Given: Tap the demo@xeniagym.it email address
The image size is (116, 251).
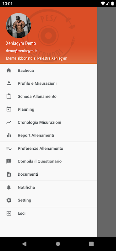Looking at the screenshot, I should click(x=21, y=51).
